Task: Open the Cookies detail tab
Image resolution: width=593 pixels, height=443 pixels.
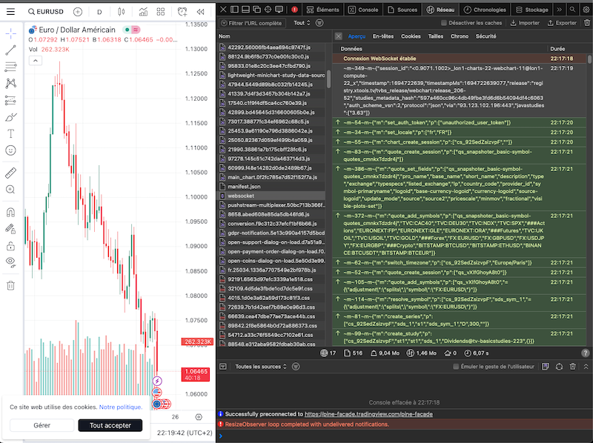Action: coord(411,36)
